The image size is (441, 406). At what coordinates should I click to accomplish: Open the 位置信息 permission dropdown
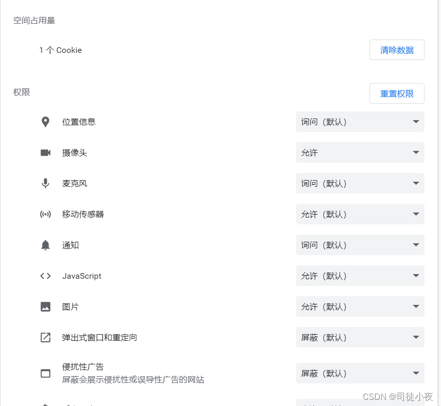tap(360, 122)
